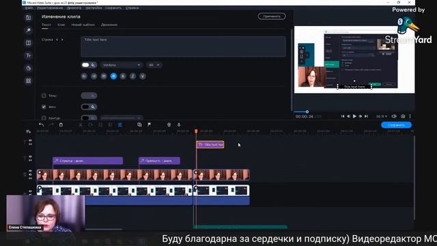Click the Rotate icon on timeline toolbar
The height and width of the screenshot is (246, 437).
click(90, 124)
